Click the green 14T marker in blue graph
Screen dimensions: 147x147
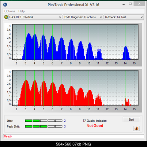tap(125, 42)
